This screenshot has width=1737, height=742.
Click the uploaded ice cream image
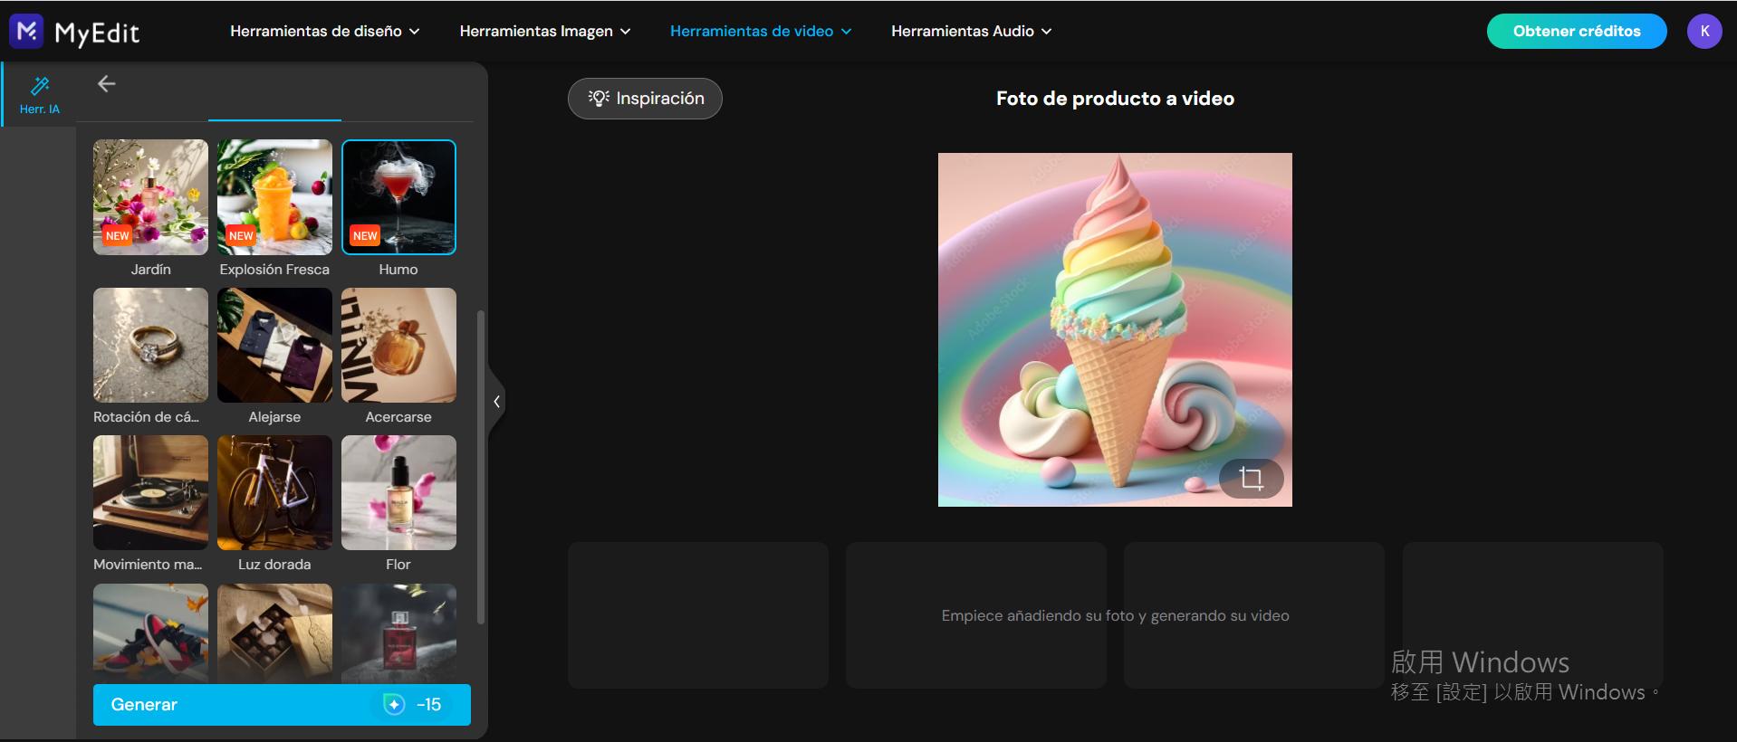1115,329
